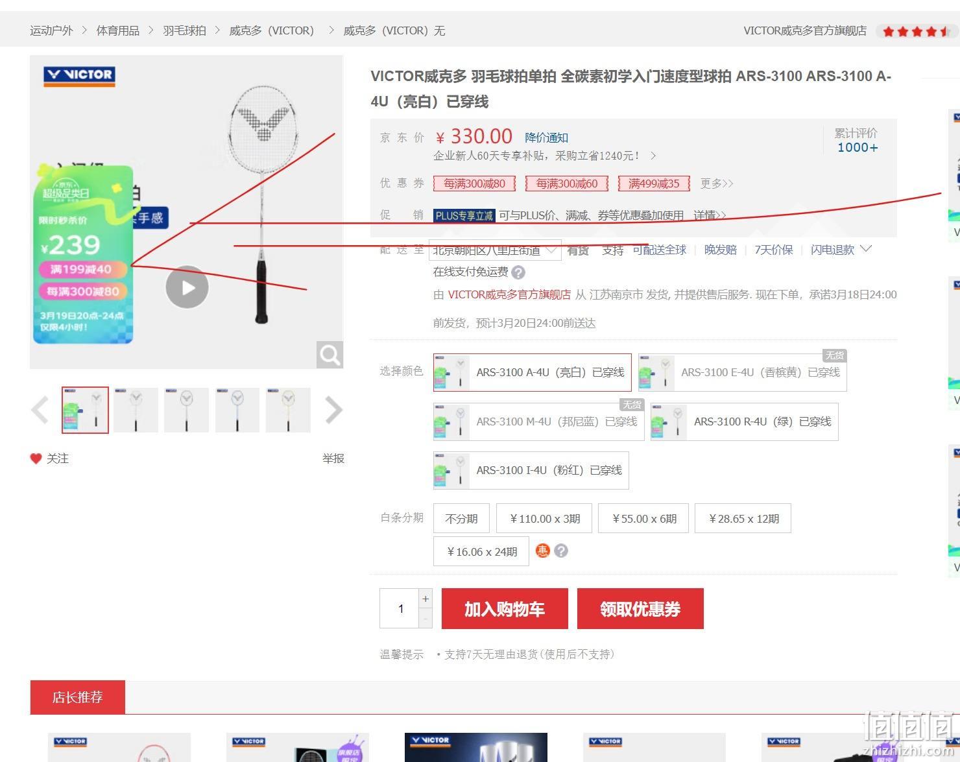Screen dimensions: 960x762
Task: Click the magnifier zoom icon on image
Action: [x=330, y=355]
